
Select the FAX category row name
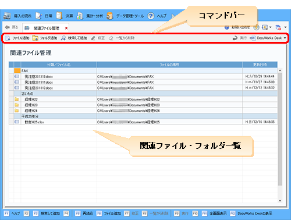(24, 71)
